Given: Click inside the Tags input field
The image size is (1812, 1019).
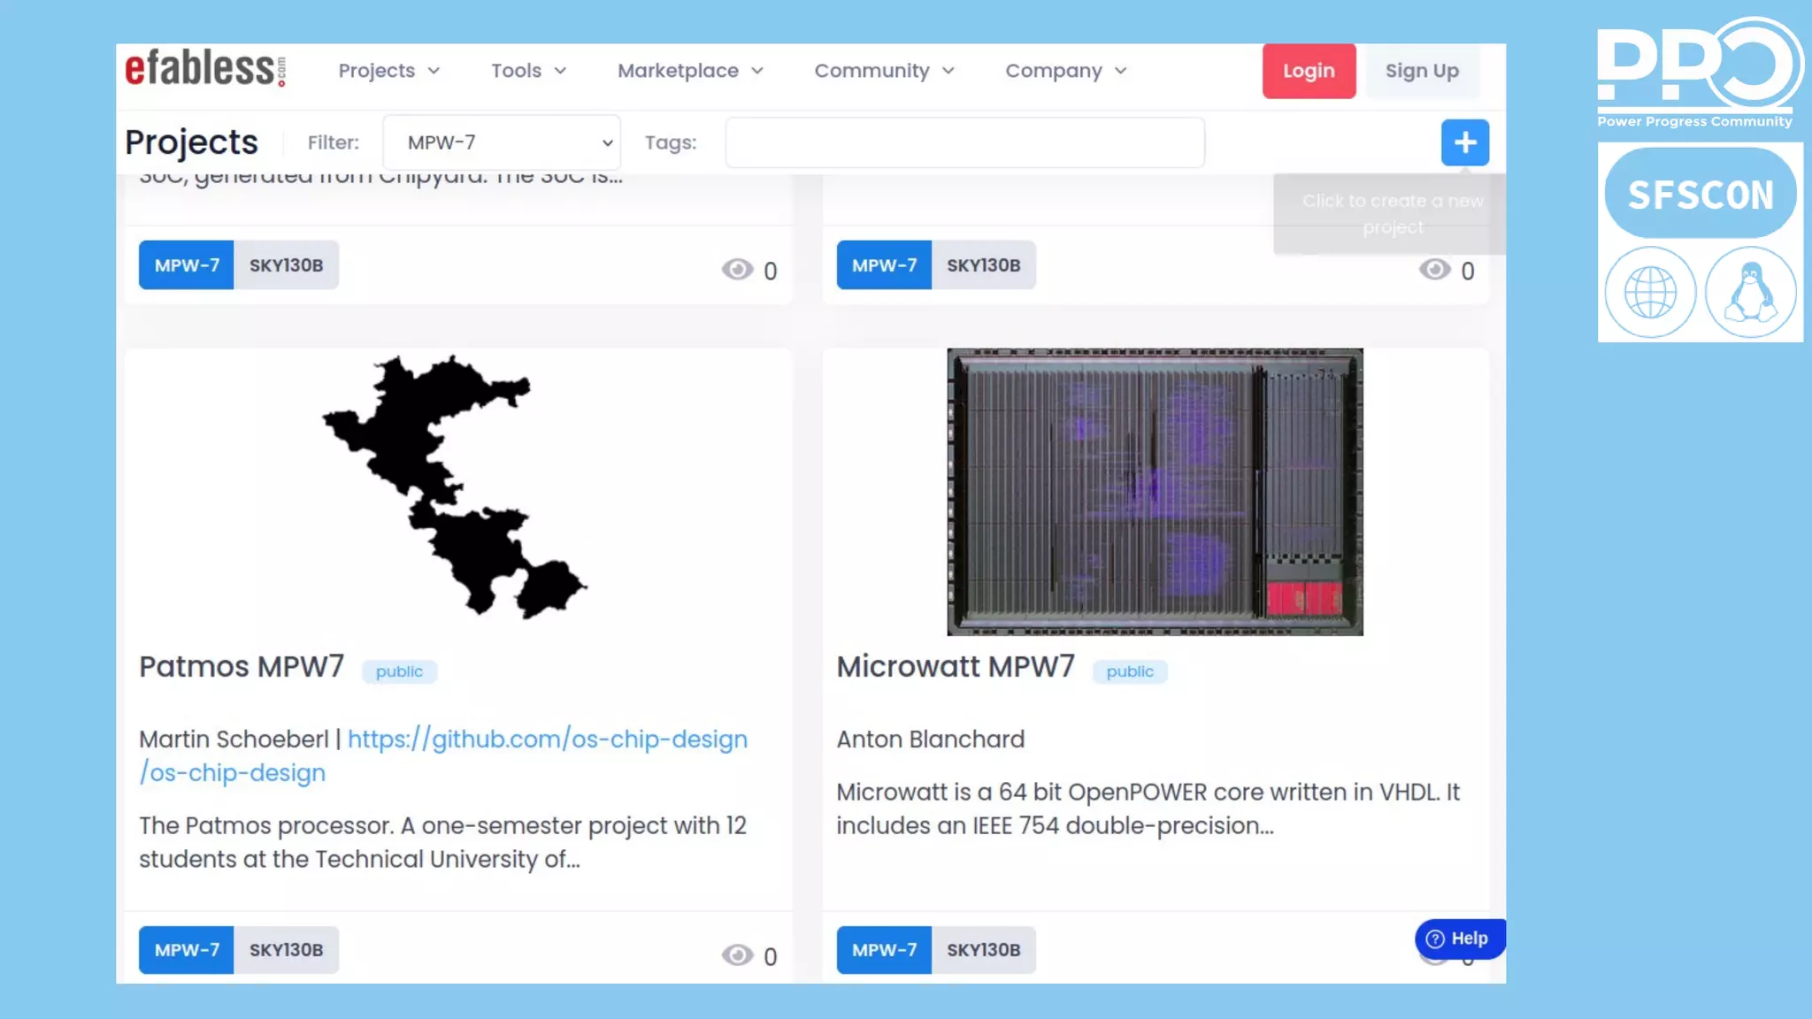Looking at the screenshot, I should point(964,142).
